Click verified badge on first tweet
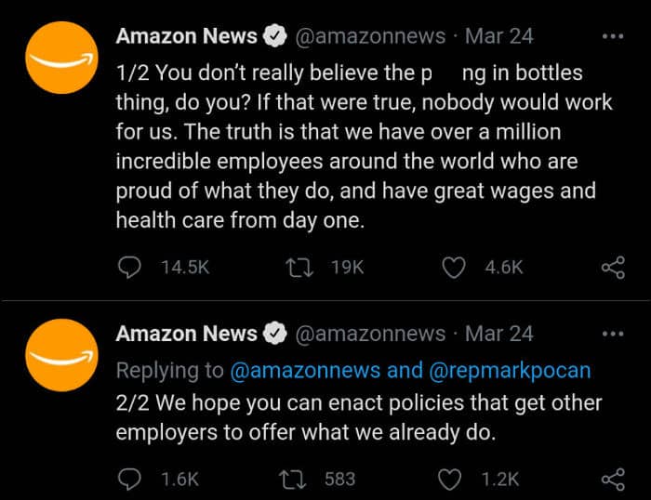651x500 pixels. click(274, 37)
